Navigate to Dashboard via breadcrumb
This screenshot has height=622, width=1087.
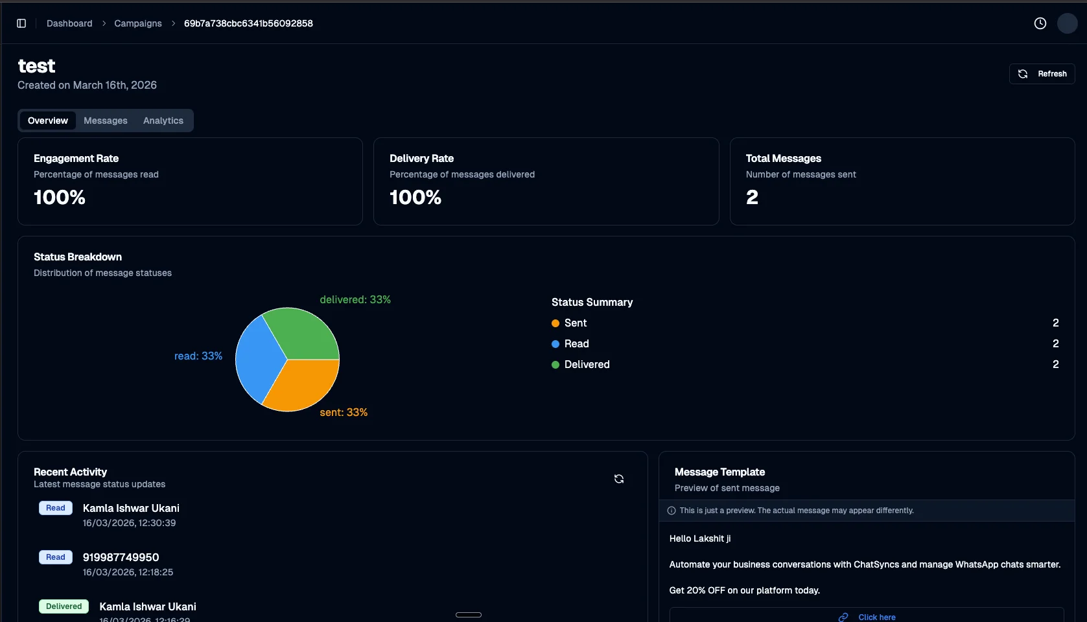(69, 23)
